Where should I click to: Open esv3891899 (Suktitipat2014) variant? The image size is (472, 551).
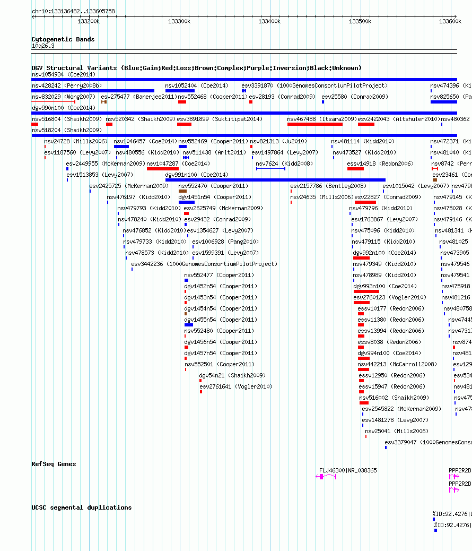tap(220, 119)
